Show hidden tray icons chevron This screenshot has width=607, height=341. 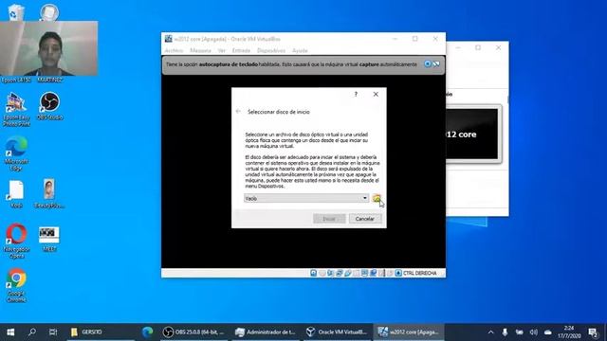point(491,332)
